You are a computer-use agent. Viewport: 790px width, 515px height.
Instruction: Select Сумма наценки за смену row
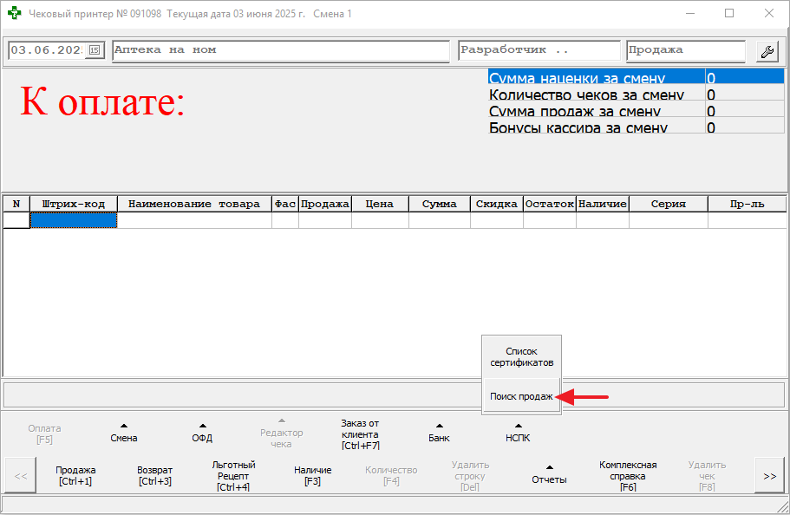[x=597, y=78]
